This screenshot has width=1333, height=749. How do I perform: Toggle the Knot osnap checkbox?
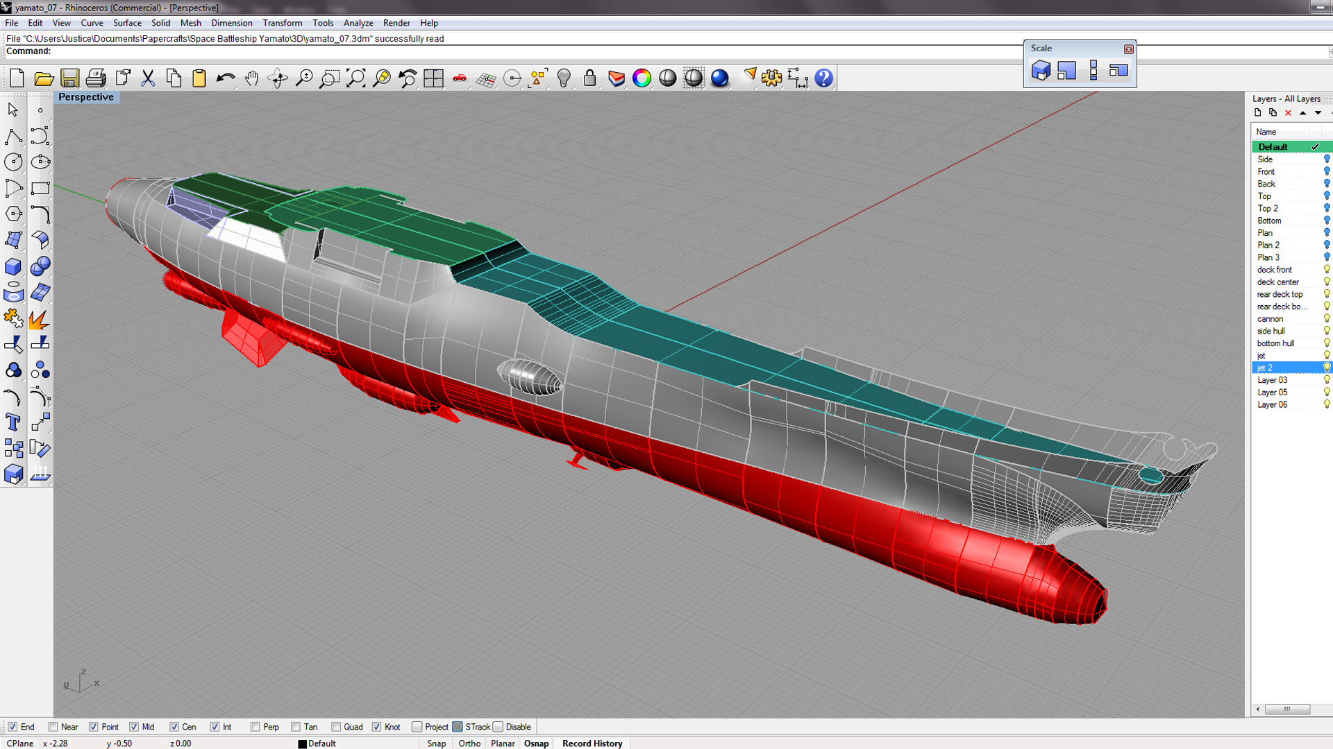point(376,727)
